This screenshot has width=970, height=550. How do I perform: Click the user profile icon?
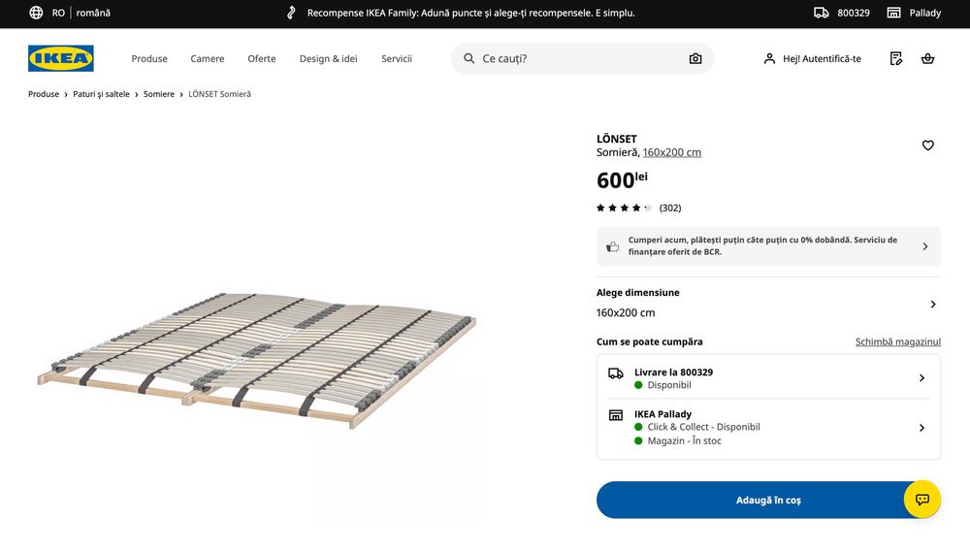coord(769,58)
